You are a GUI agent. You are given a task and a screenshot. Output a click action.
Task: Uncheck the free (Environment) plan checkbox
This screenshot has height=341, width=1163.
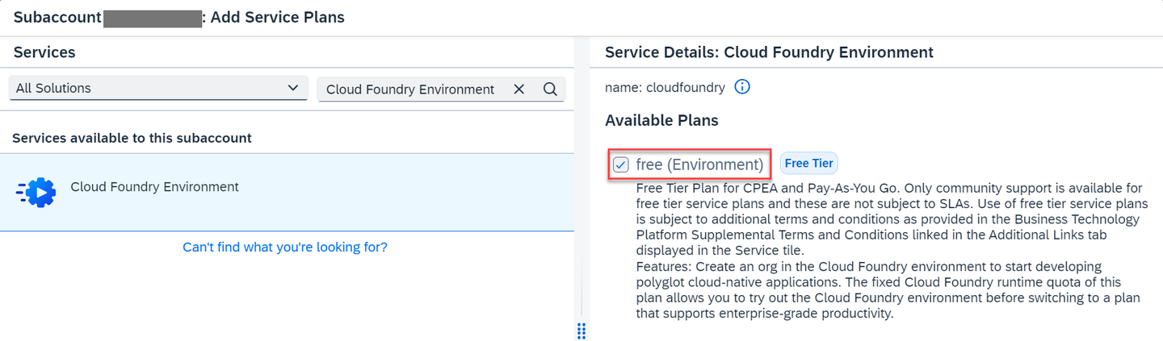(x=620, y=164)
